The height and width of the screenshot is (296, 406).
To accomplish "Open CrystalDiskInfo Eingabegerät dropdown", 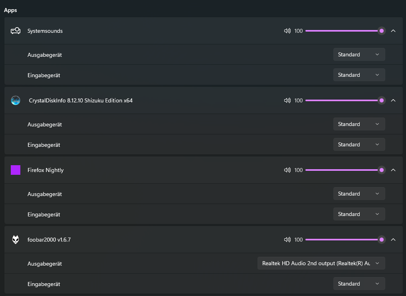I will 359,144.
